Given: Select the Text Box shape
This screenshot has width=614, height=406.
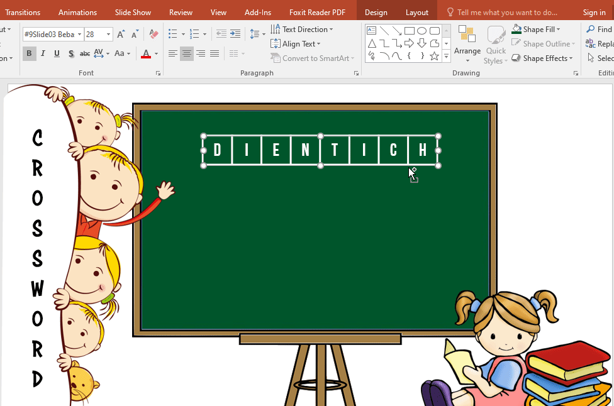Looking at the screenshot, I should [372, 31].
